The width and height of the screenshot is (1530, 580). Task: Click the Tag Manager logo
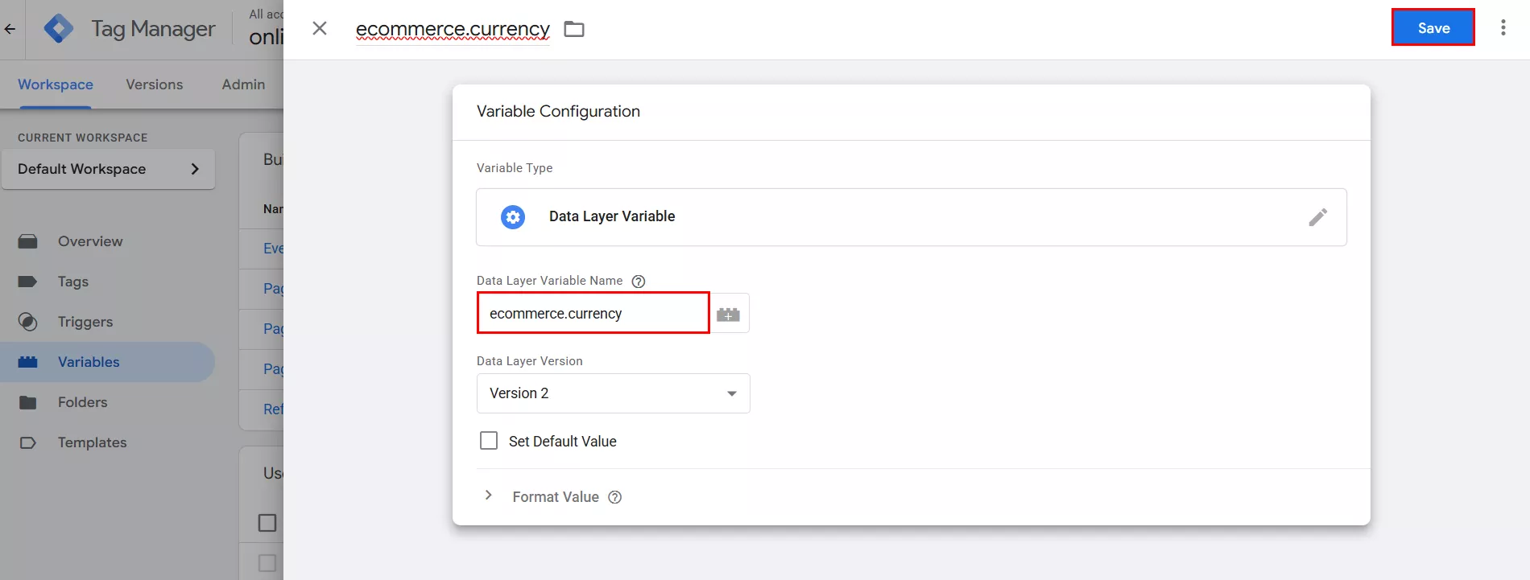tap(59, 29)
